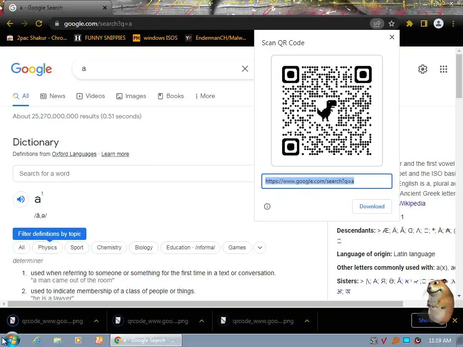The height and width of the screenshot is (347, 463).
Task: Select the Biology topic chip
Action: 144,248
